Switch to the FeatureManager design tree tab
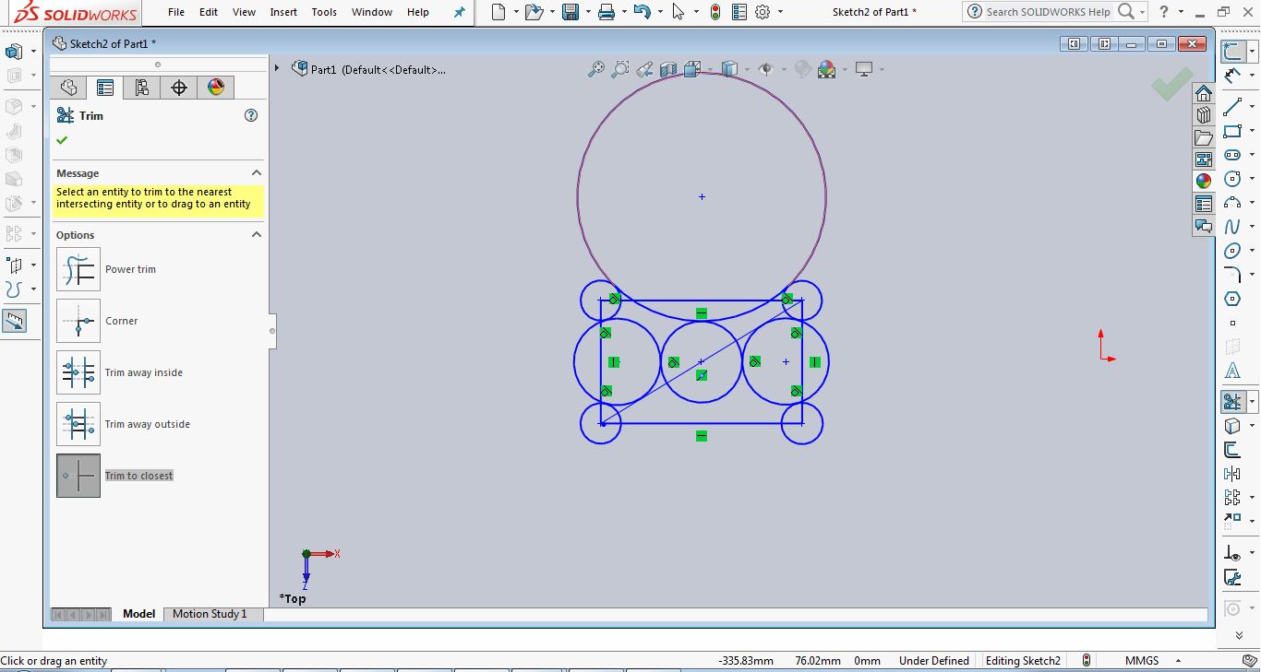The width and height of the screenshot is (1261, 672). 68,88
